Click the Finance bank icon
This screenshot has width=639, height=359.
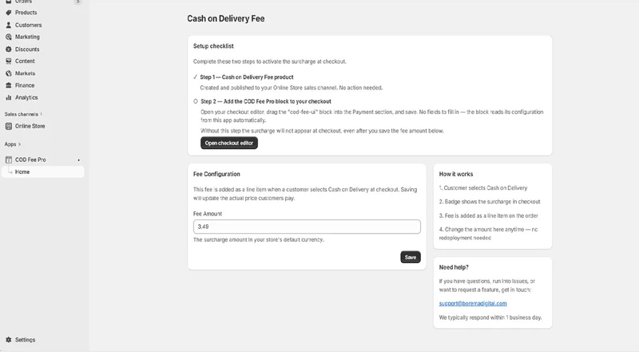[9, 85]
